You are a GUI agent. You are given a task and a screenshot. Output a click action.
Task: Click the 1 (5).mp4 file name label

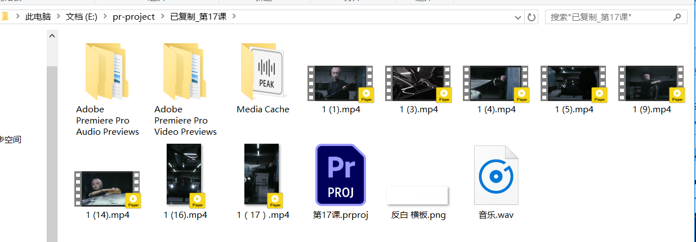tap(574, 109)
